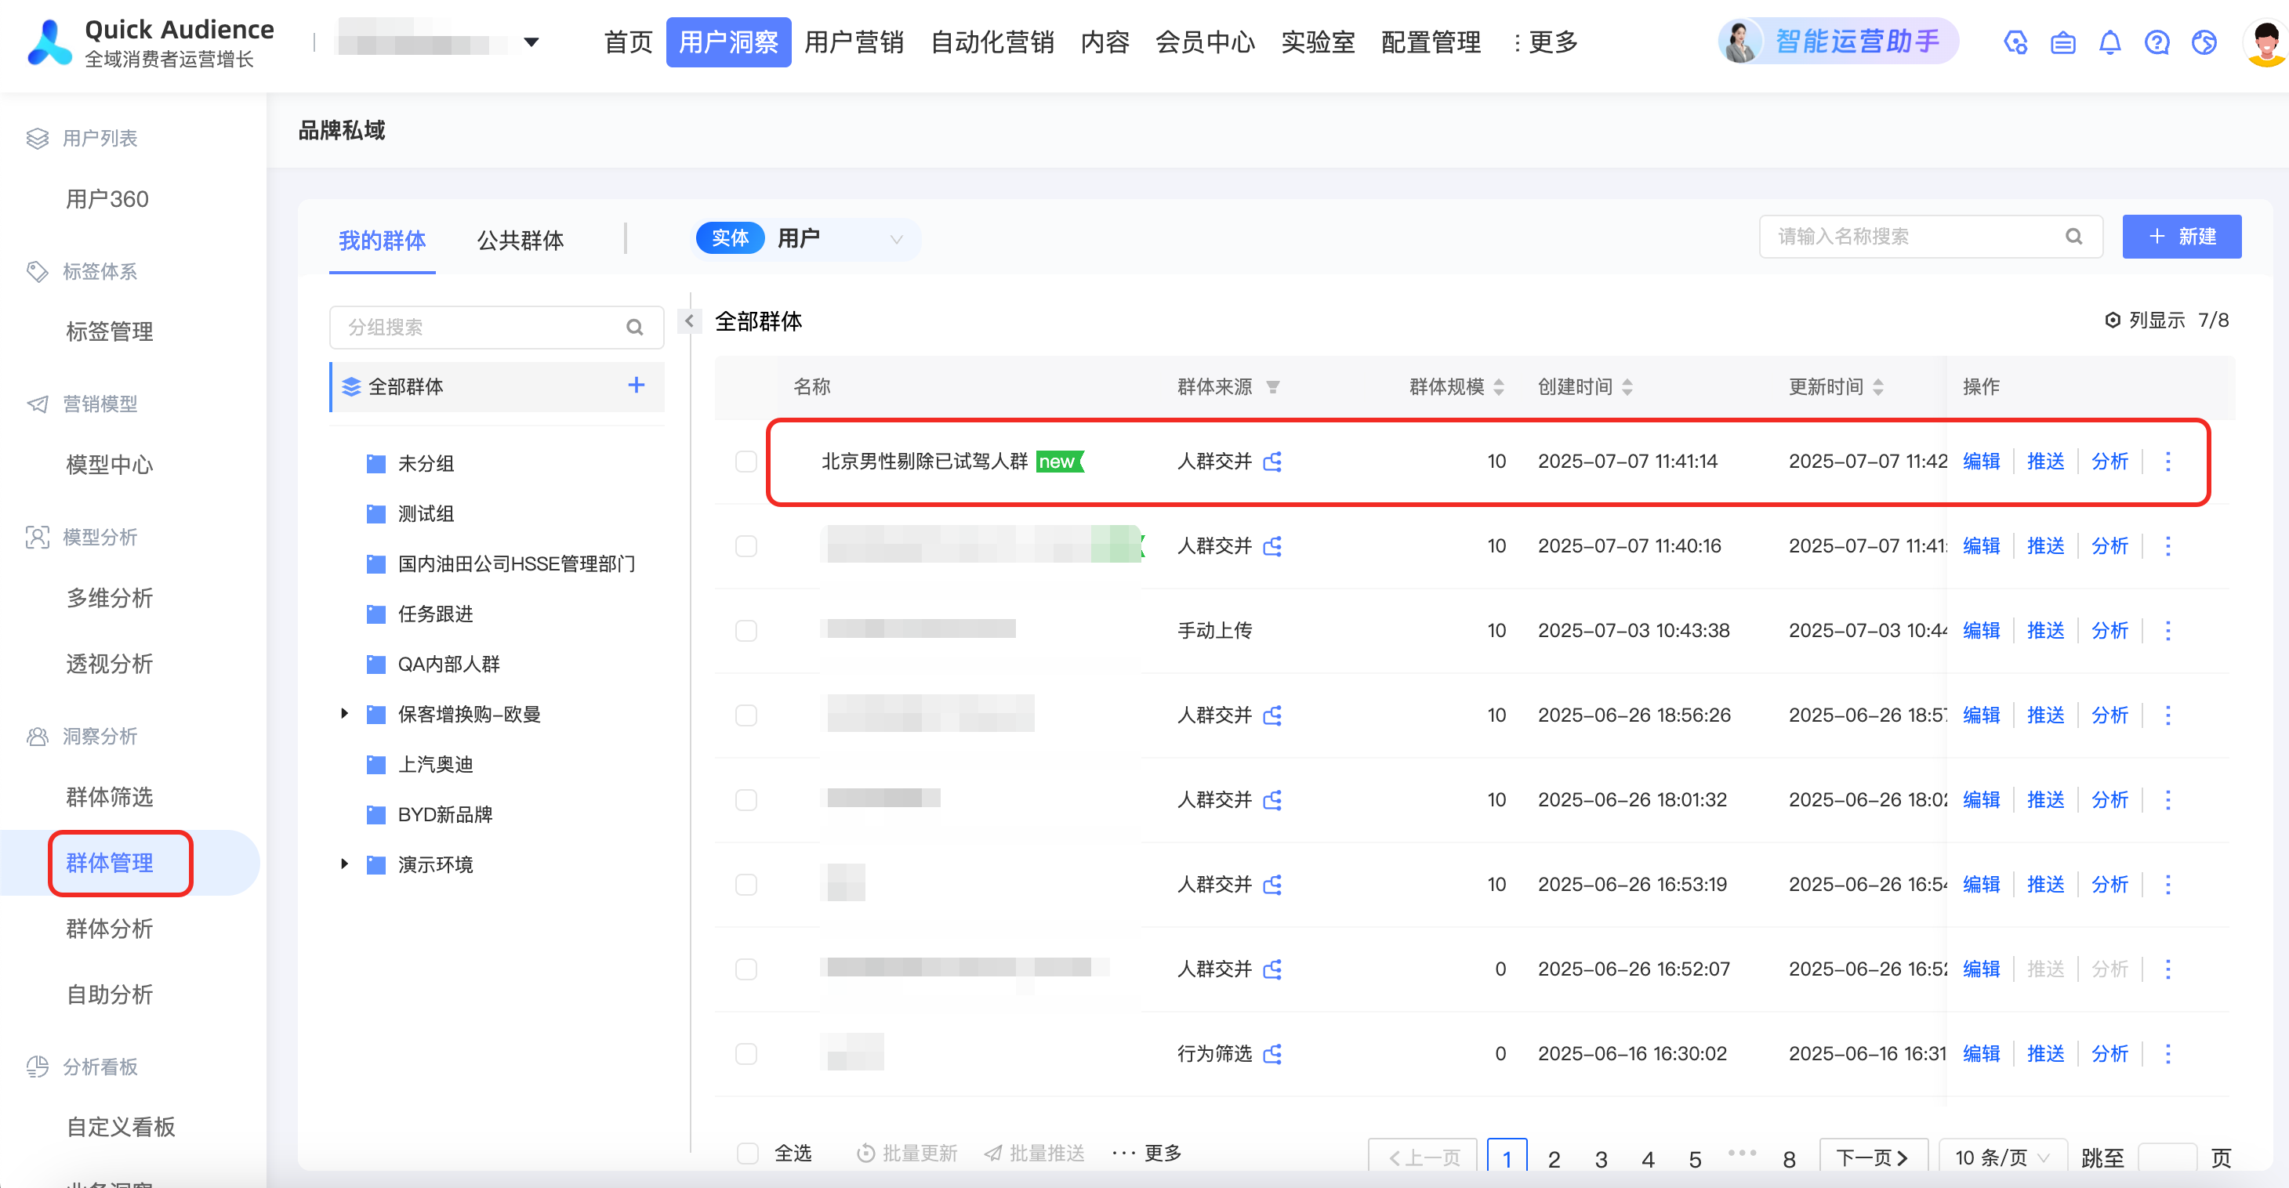
Task: Click the search magnifier in name search box
Action: point(2073,237)
